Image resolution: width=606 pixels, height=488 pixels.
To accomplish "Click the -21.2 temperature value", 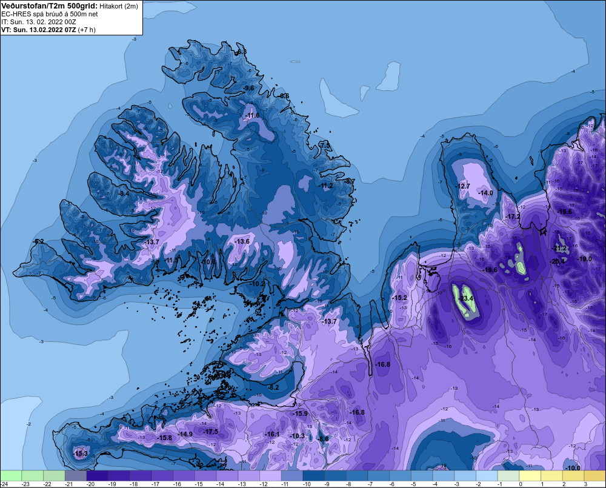I will coord(559,249).
